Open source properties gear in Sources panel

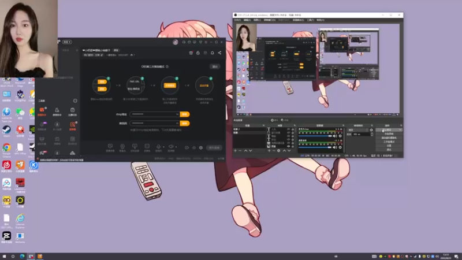tap(279, 151)
